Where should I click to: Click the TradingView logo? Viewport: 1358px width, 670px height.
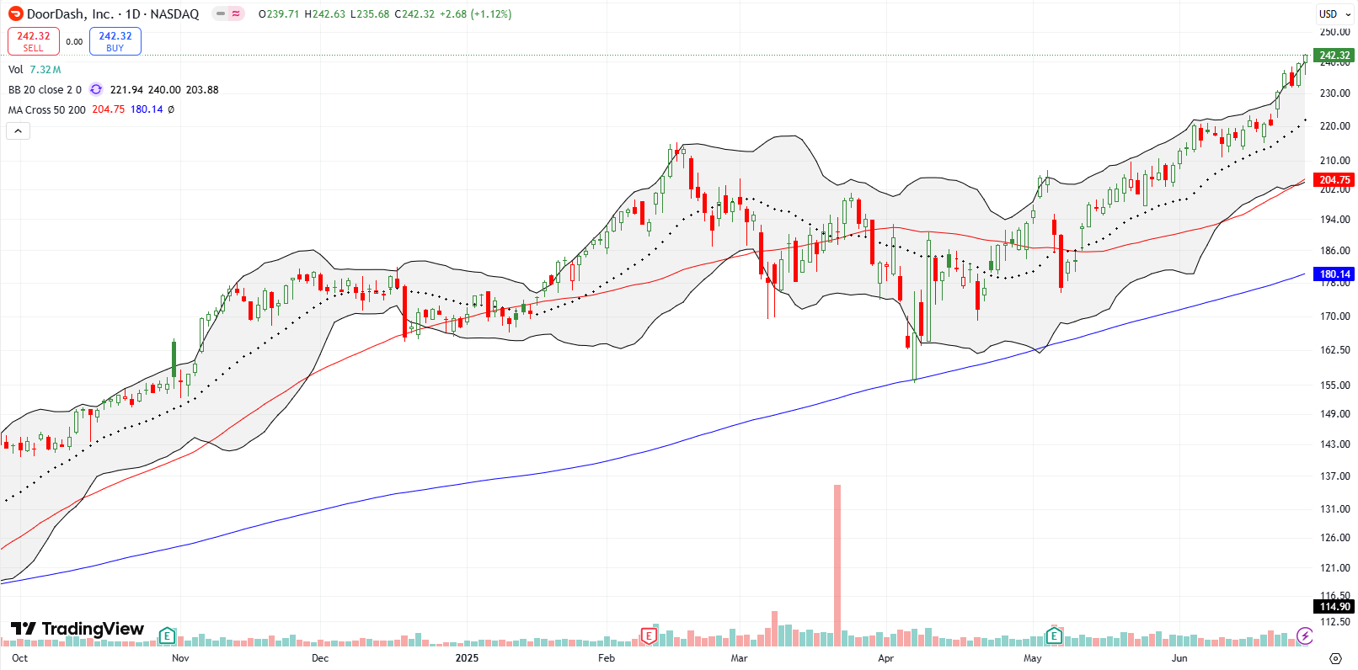coord(78,629)
